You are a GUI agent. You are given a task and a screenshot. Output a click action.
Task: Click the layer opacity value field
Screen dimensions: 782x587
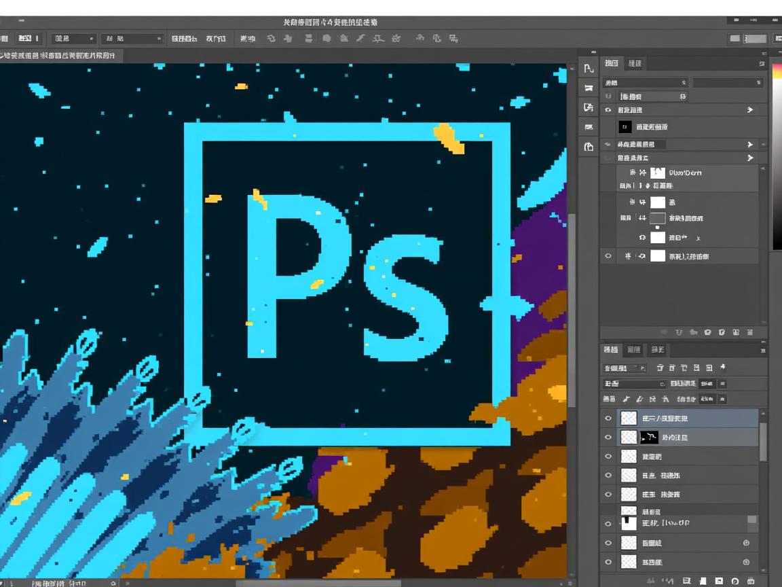point(706,384)
